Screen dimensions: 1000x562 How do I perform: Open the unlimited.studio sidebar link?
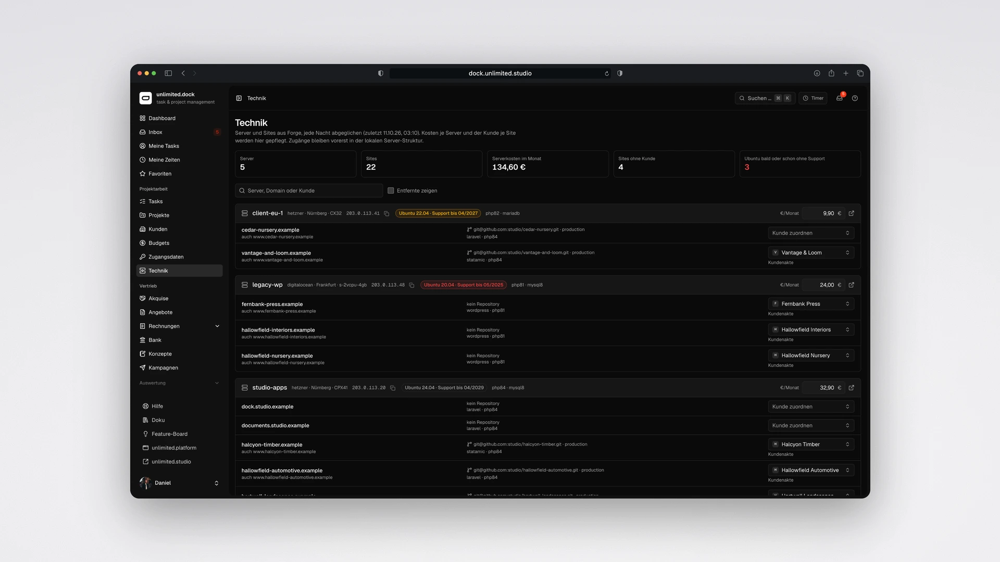pyautogui.click(x=179, y=462)
